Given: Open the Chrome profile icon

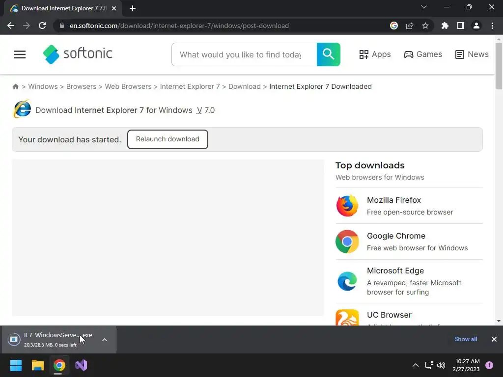Looking at the screenshot, I should click(476, 26).
